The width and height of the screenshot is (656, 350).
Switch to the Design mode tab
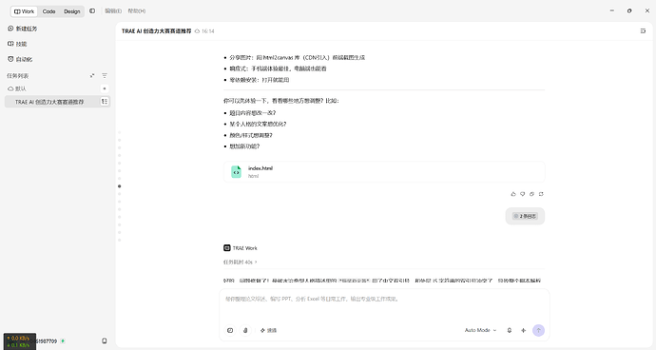(x=72, y=11)
